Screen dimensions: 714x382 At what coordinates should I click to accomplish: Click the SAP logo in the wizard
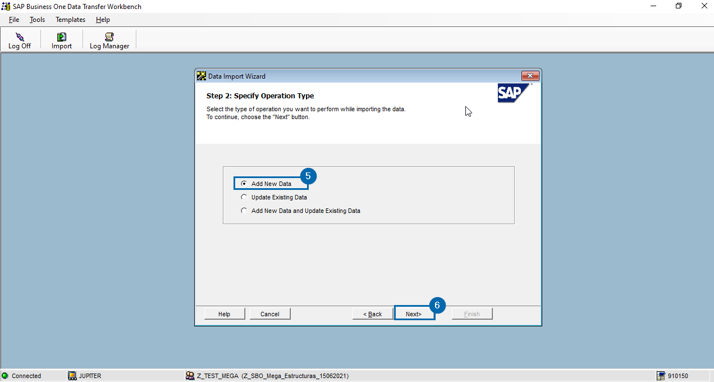click(x=514, y=93)
